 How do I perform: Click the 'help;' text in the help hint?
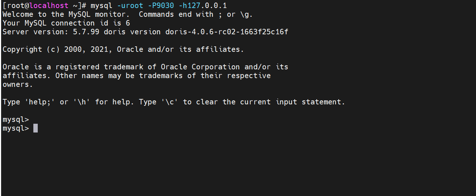[x=40, y=102]
